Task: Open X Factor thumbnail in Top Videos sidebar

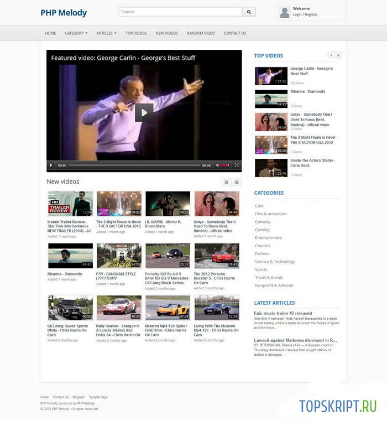Action: tap(271, 145)
